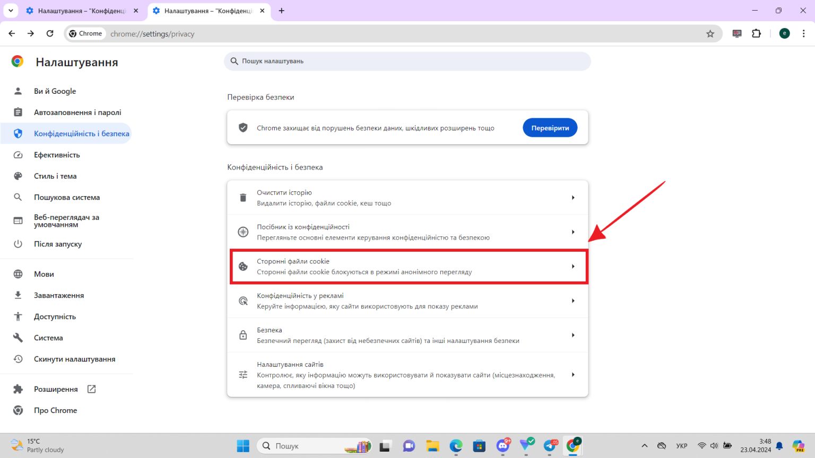The width and height of the screenshot is (815, 458).
Task: Reload the current settings page
Action: pos(50,33)
